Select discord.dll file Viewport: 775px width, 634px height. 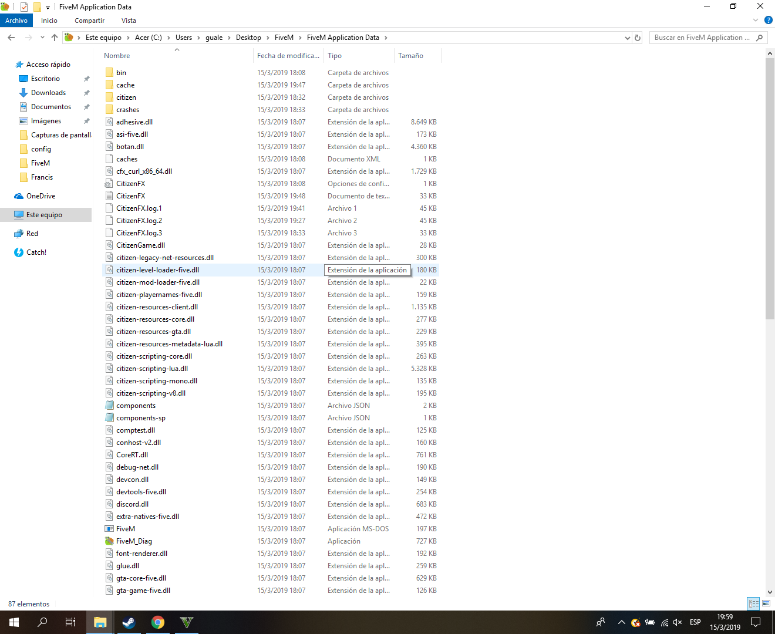(x=132, y=504)
